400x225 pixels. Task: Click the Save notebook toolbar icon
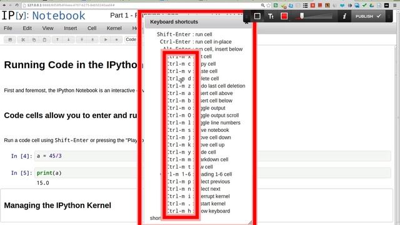10,39
